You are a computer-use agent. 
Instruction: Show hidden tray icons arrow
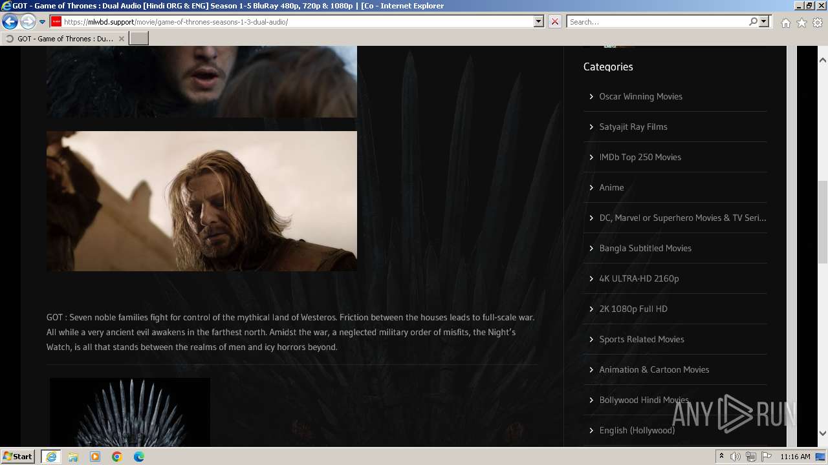click(721, 457)
